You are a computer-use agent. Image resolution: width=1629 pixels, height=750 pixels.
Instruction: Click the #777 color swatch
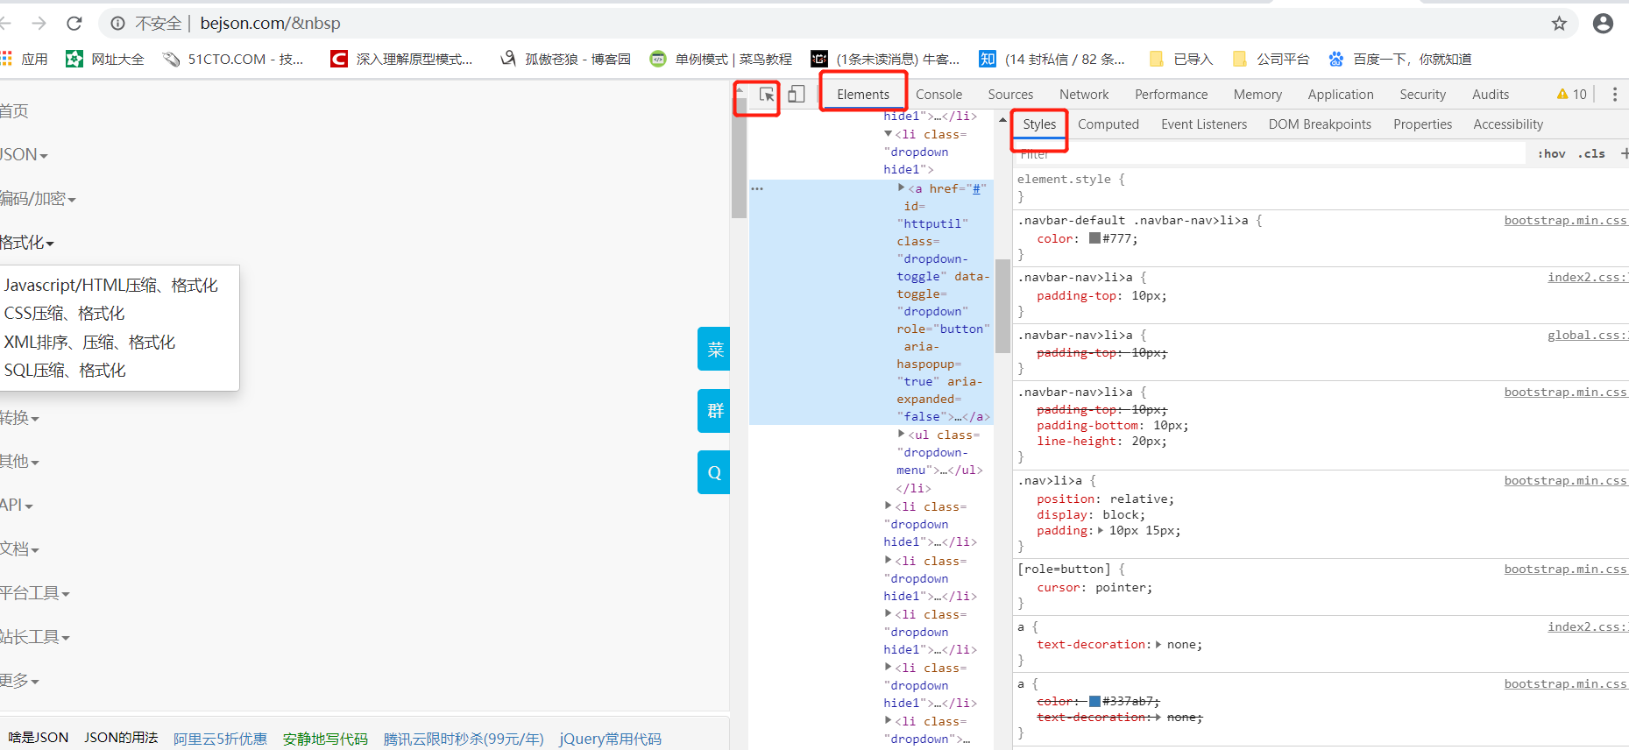click(x=1094, y=238)
